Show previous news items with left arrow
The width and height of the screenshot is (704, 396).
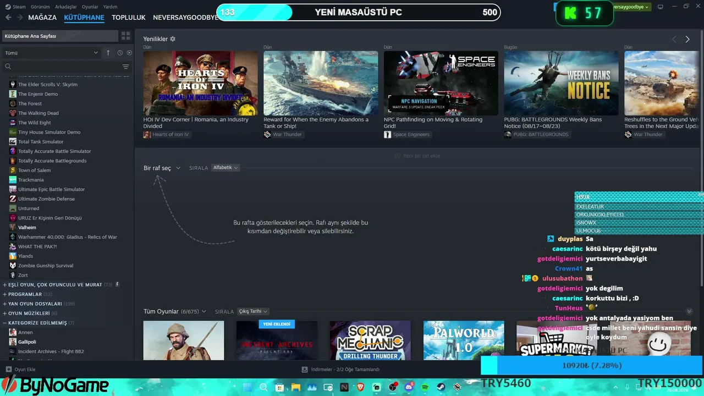pyautogui.click(x=674, y=39)
